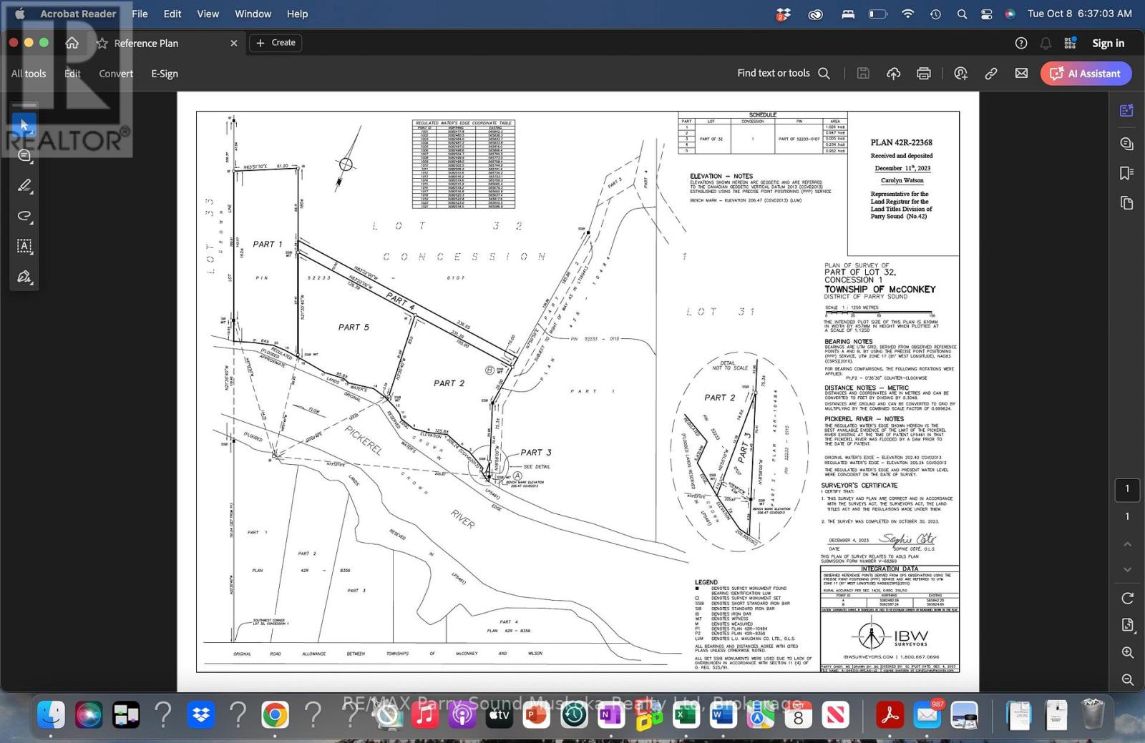Open the Save a copy cloud icon
Viewport: 1145px width, 743px height.
coord(893,73)
